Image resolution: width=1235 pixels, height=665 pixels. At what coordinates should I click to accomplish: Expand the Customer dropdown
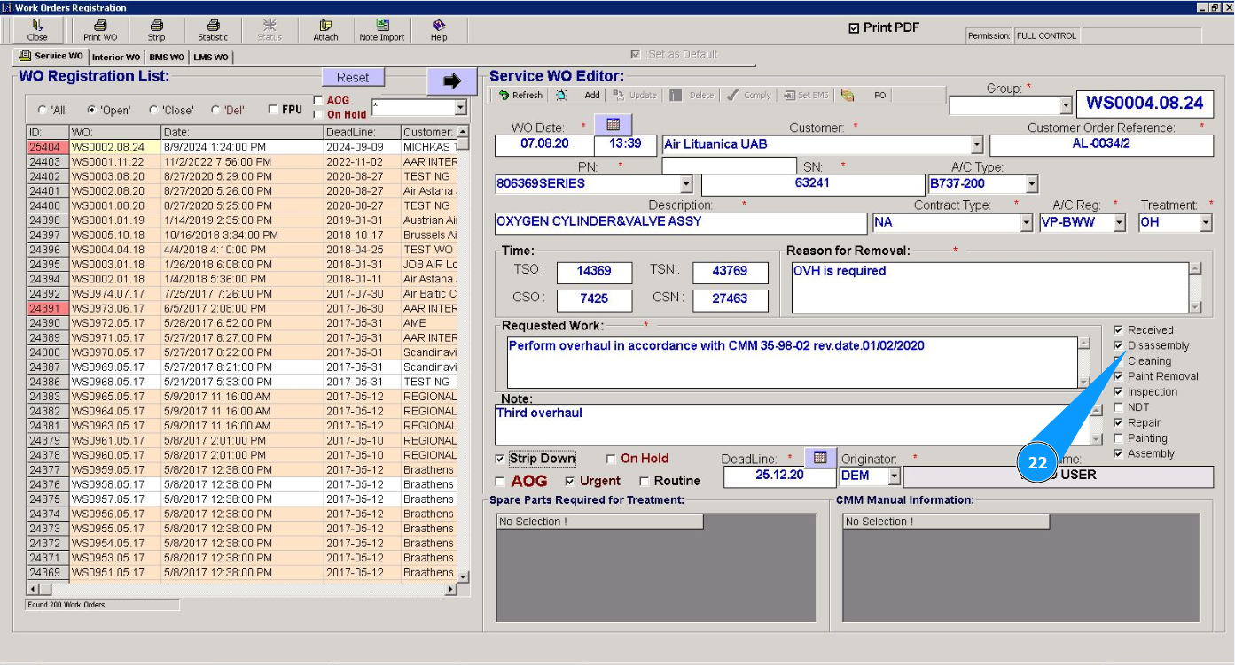(977, 145)
